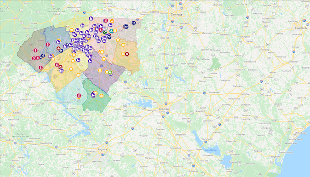The image size is (310, 177).
Task: Select the northernmost purple factory marker
Action: click(x=91, y=18)
